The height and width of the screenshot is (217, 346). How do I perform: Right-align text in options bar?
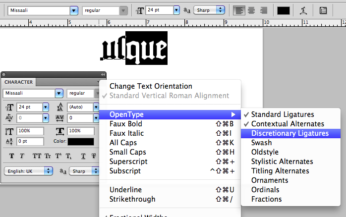(264, 10)
